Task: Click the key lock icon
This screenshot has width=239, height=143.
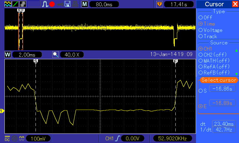Action: pos(60,4)
